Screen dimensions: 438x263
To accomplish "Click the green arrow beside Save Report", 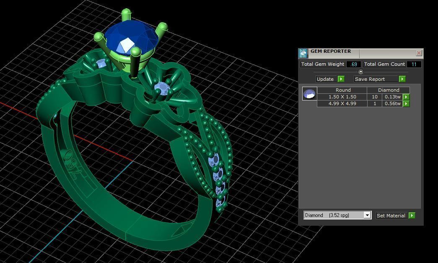I will click(402, 79).
